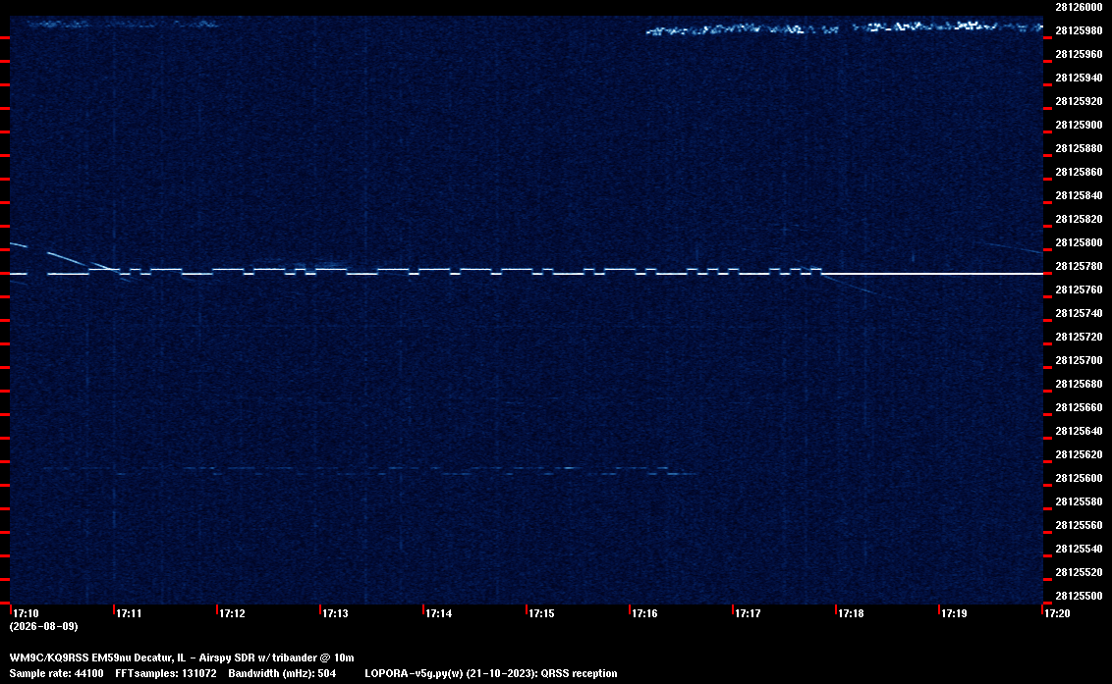Click the 28125600 frequency label
The image size is (1112, 684).
coord(1079,478)
